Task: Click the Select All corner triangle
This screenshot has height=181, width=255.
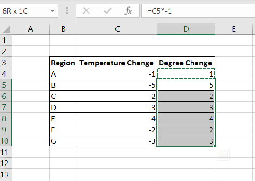Action: 6,29
